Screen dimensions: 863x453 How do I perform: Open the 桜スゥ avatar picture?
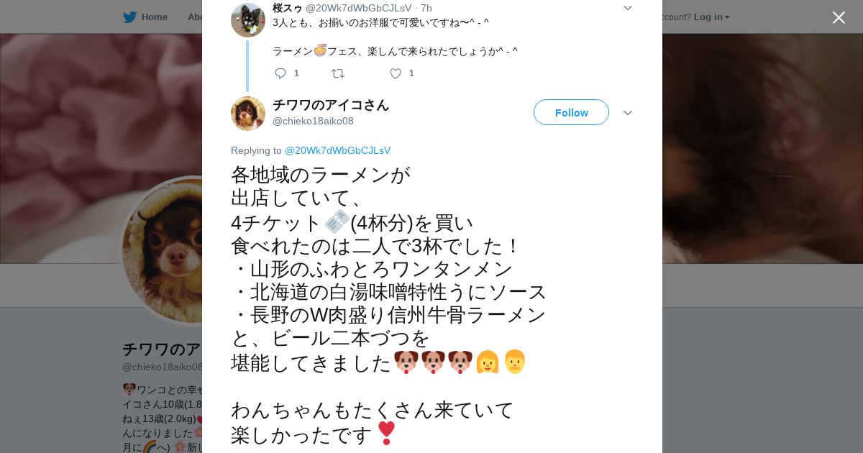(x=248, y=19)
